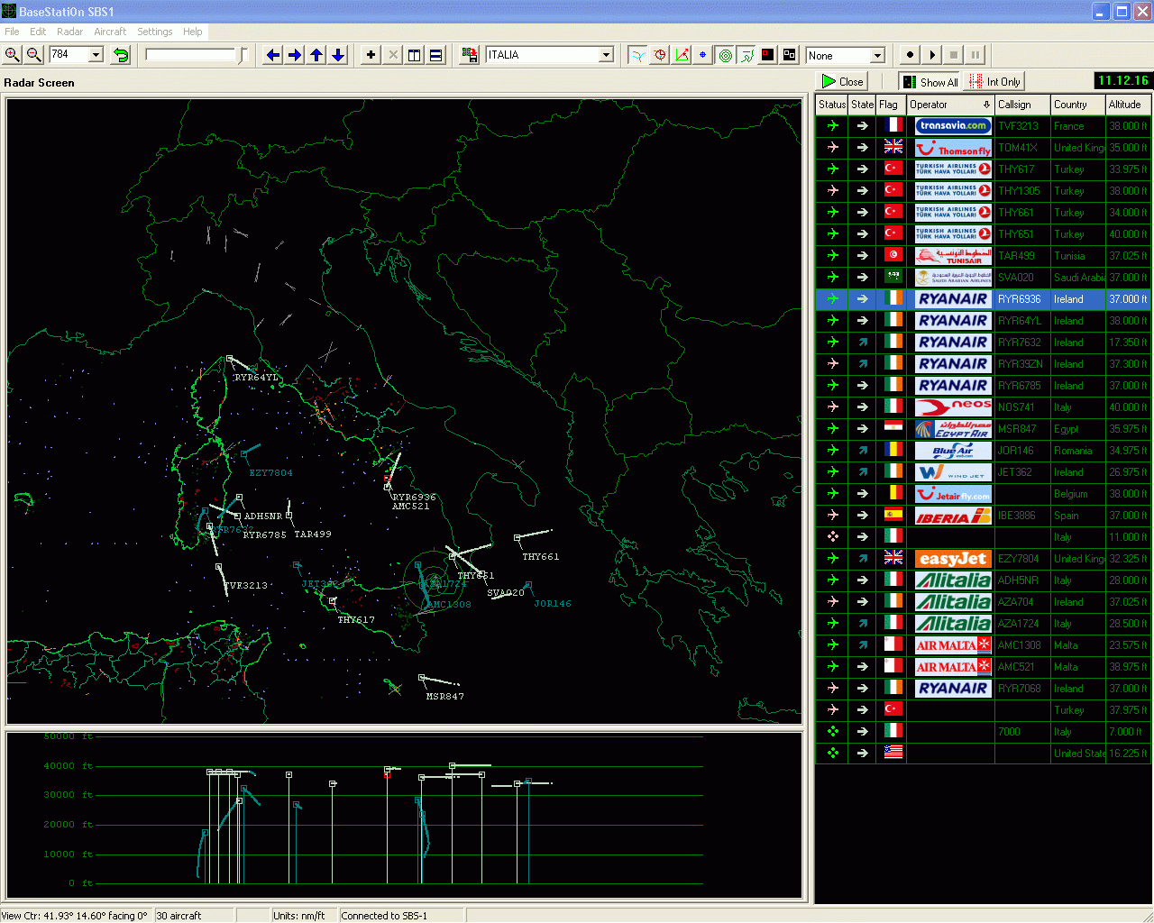
Task: Open the Radar menu
Action: pyautogui.click(x=69, y=32)
